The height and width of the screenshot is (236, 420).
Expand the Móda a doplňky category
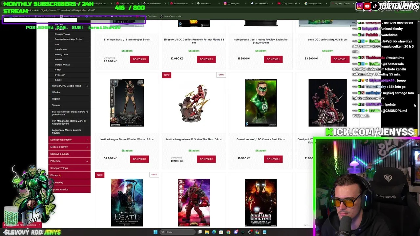click(x=87, y=147)
